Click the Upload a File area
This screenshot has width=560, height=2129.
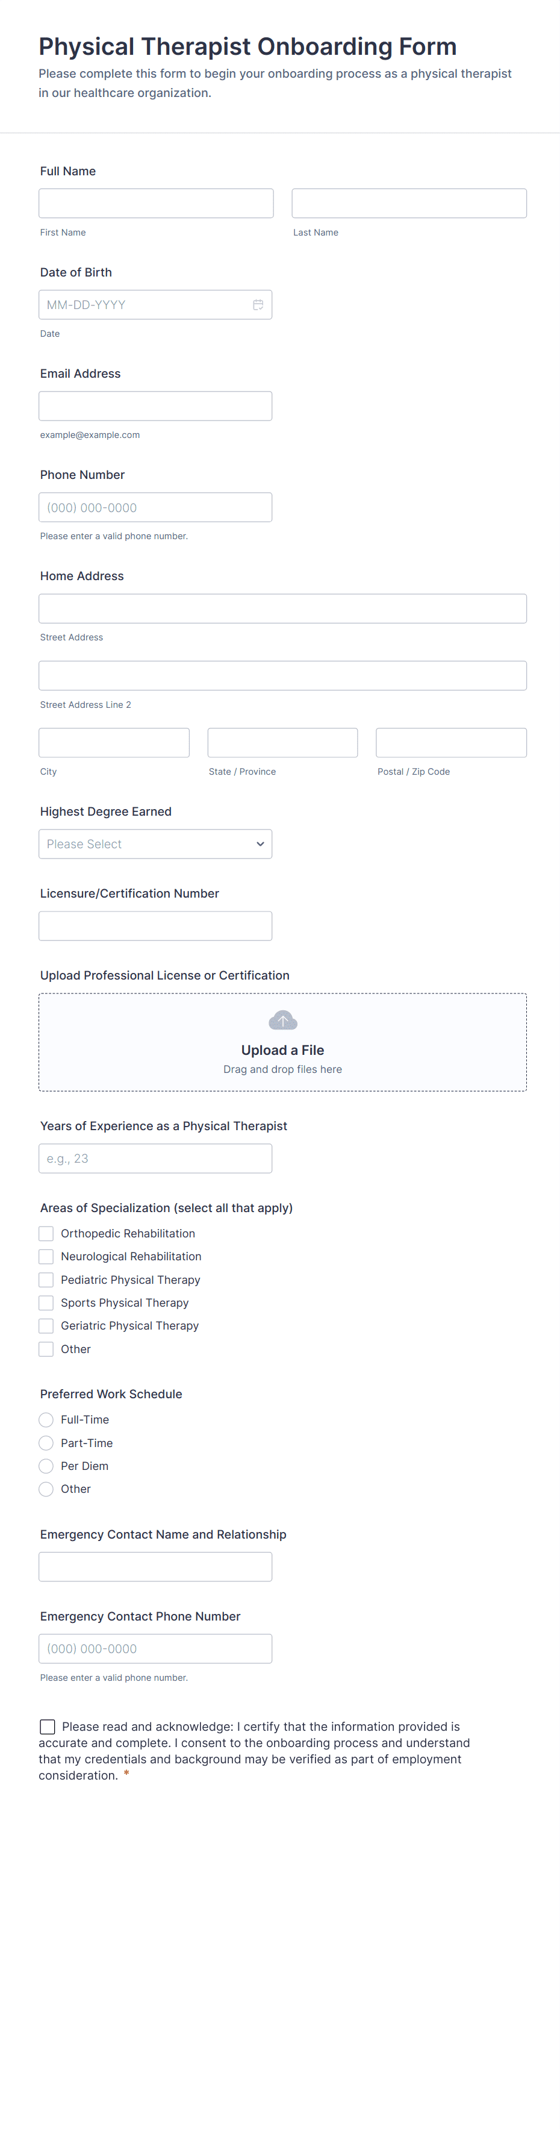282,1051
